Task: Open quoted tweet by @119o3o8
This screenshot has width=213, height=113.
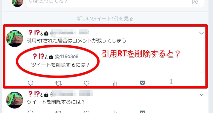Action: tap(115, 61)
